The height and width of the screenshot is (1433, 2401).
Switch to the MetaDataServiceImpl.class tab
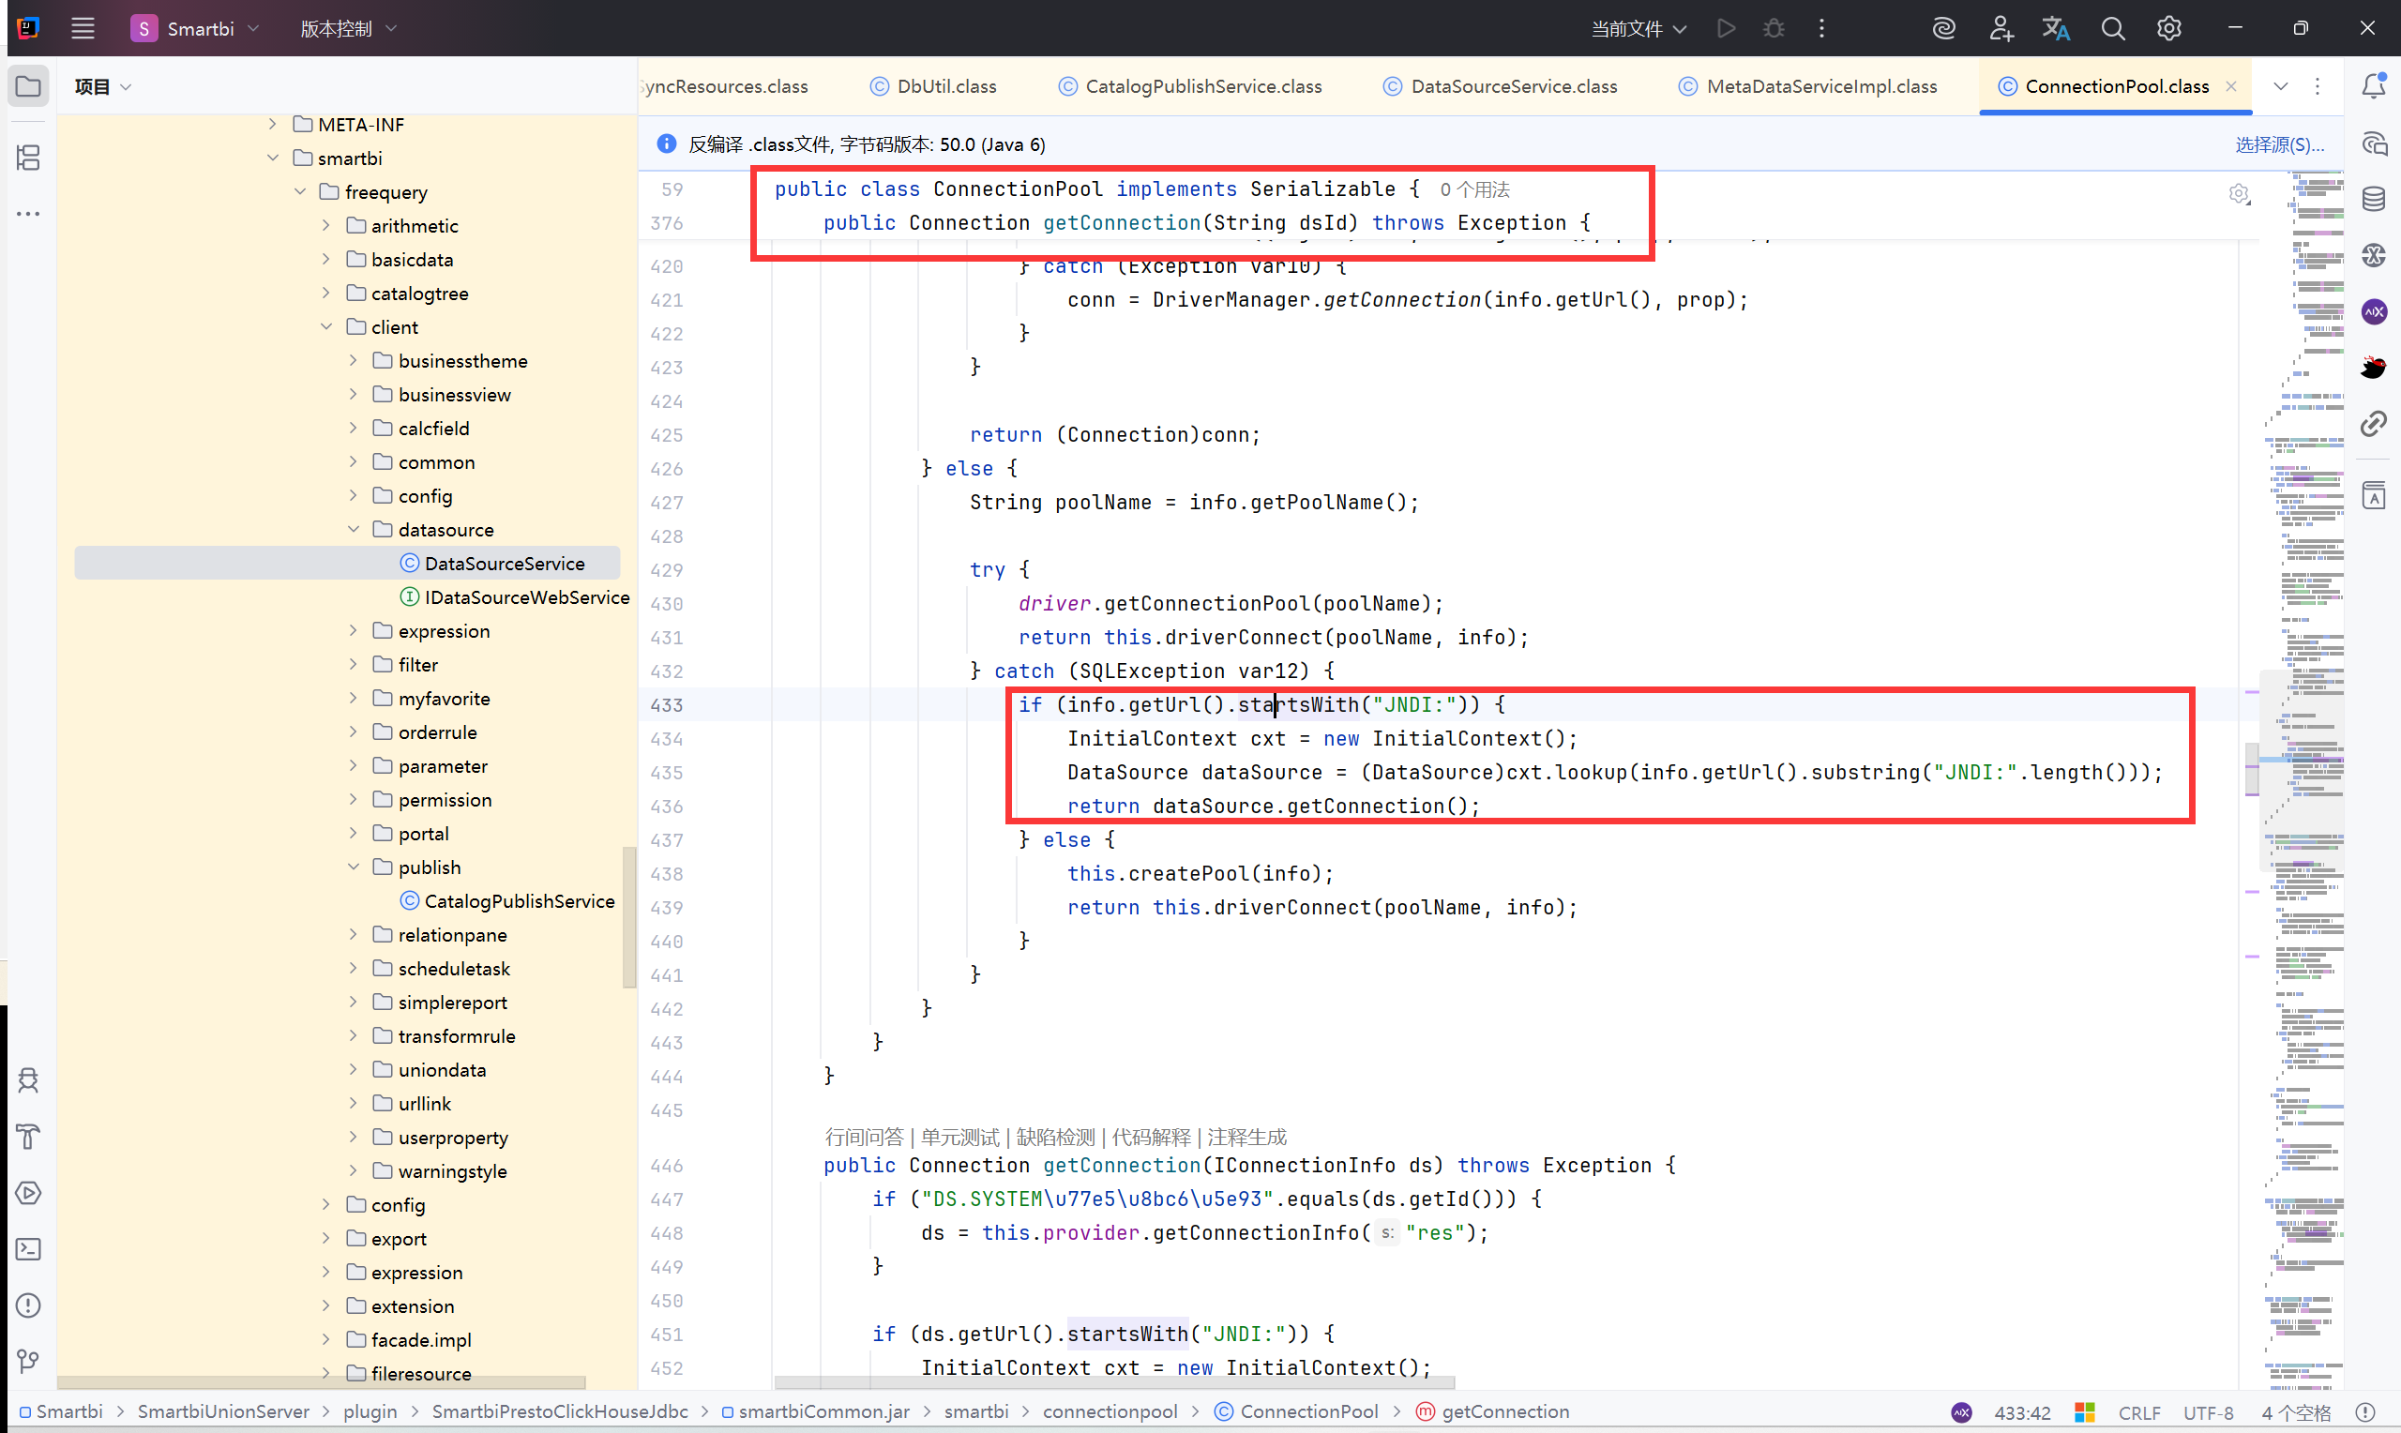(x=1808, y=86)
